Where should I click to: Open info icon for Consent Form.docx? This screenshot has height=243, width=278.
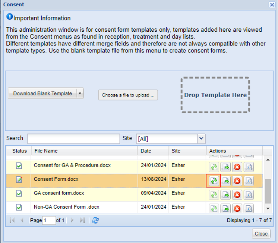click(x=249, y=181)
